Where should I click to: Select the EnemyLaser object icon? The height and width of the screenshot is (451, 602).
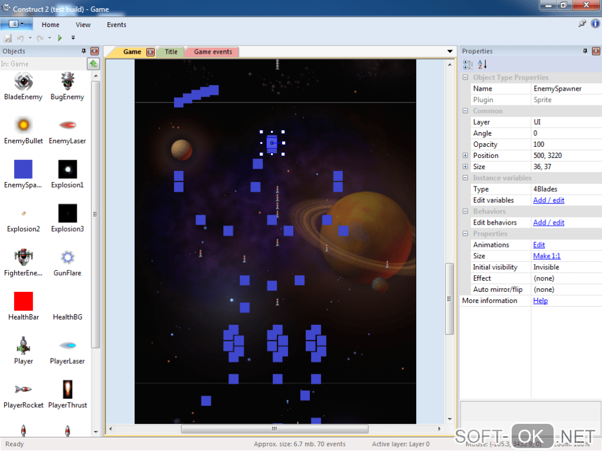(x=67, y=125)
